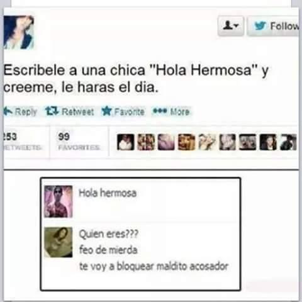
Task: Open first retweeter avatar in row
Action: tap(126, 142)
